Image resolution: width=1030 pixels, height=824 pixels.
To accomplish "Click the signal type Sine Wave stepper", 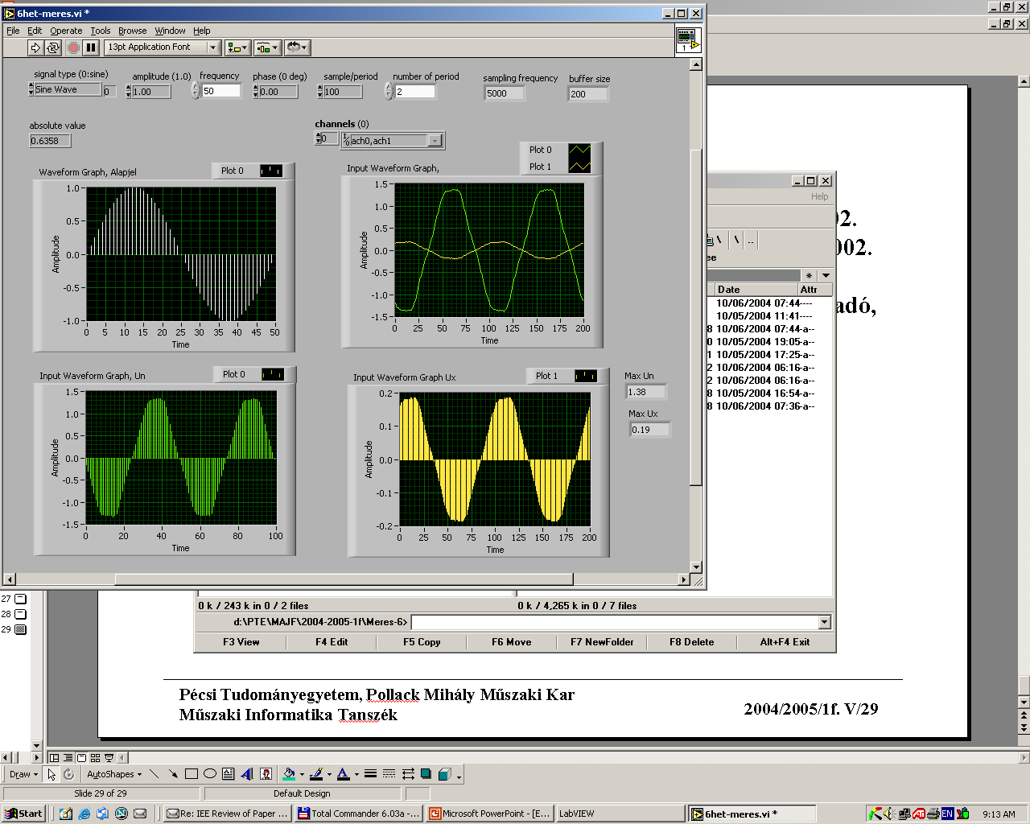I will (x=31, y=89).
